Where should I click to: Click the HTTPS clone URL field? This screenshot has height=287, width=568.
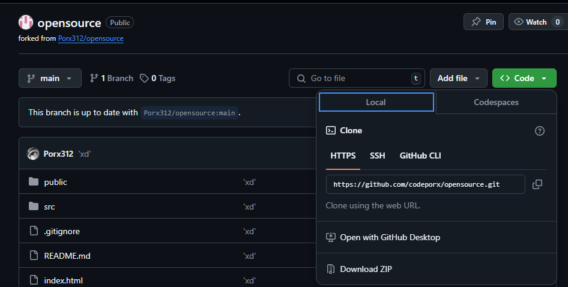[425, 184]
